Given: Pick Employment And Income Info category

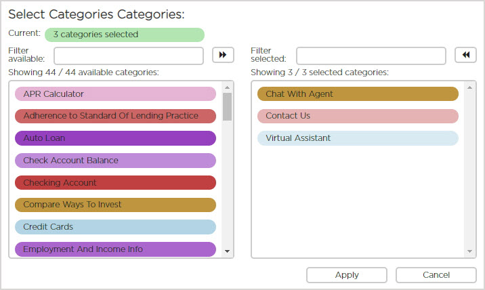Looking at the screenshot, I should (x=115, y=249).
